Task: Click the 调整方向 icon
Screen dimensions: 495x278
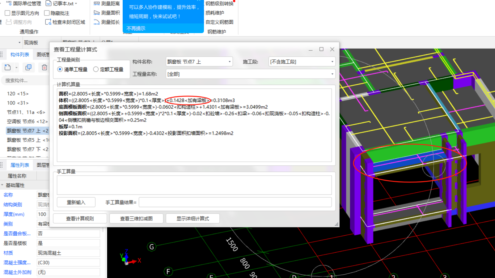Action: click(8, 22)
